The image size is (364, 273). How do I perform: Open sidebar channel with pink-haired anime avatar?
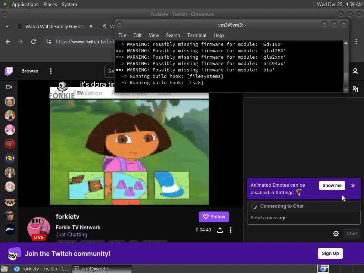[10, 129]
